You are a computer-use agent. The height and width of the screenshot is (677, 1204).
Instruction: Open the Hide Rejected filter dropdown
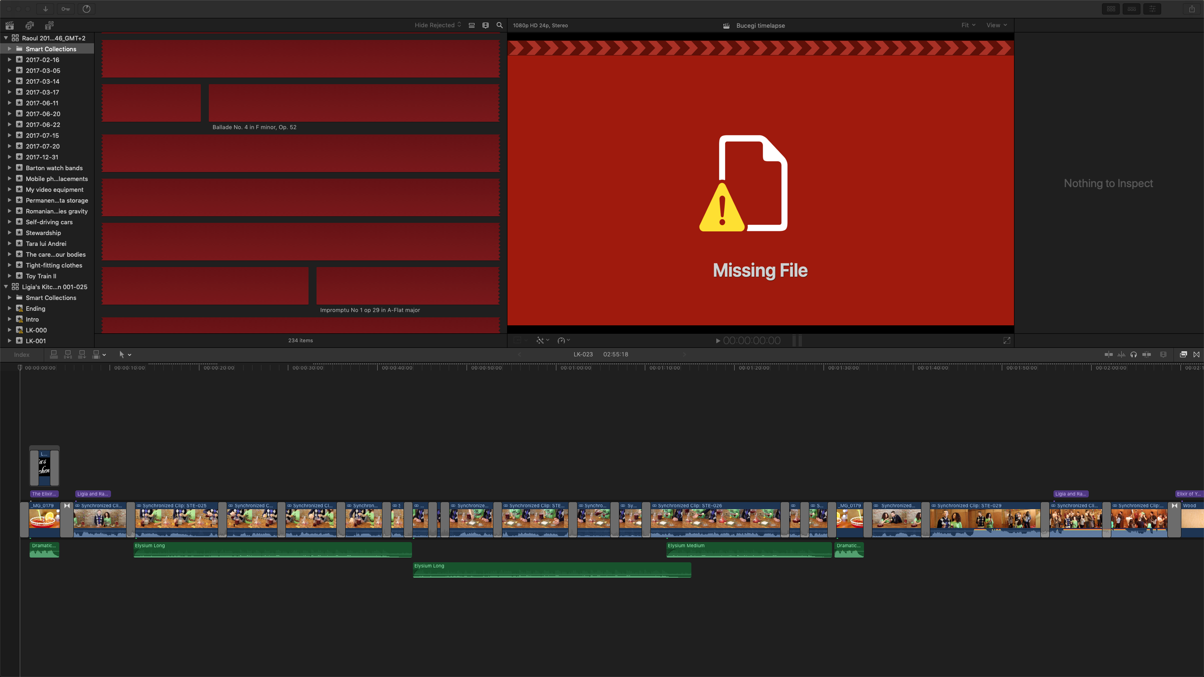437,25
